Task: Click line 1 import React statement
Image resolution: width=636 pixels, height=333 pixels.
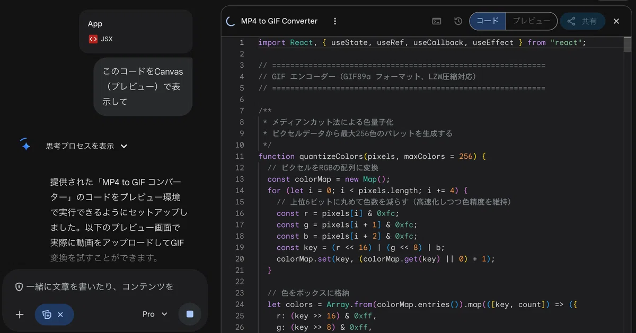Action: (422, 42)
